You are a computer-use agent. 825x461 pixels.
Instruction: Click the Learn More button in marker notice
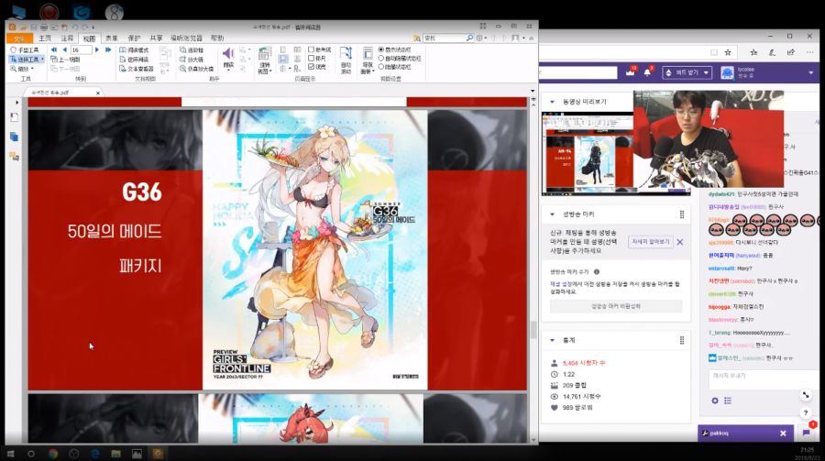pos(650,242)
